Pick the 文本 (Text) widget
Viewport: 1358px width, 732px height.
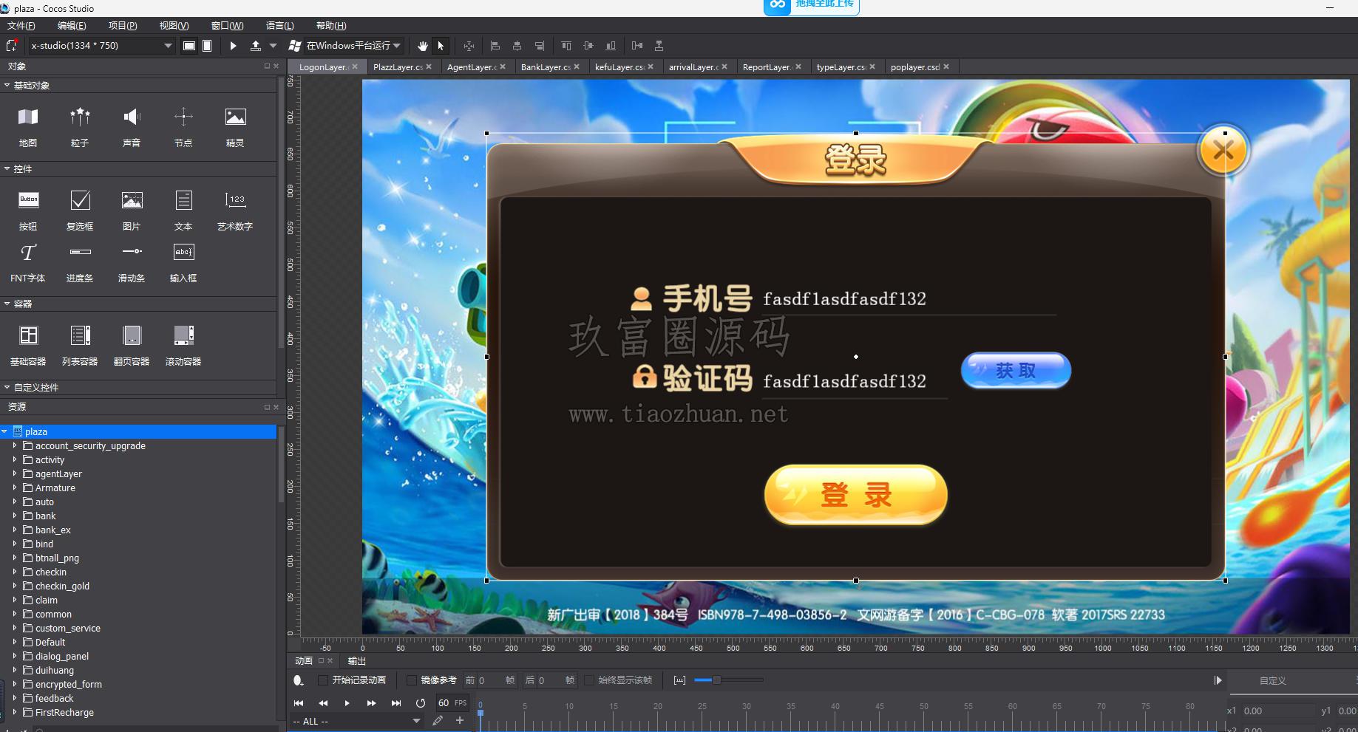coord(183,209)
